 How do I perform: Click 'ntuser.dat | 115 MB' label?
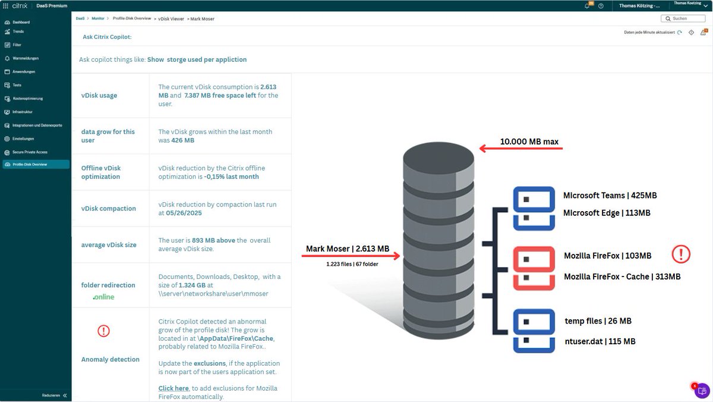pos(600,341)
